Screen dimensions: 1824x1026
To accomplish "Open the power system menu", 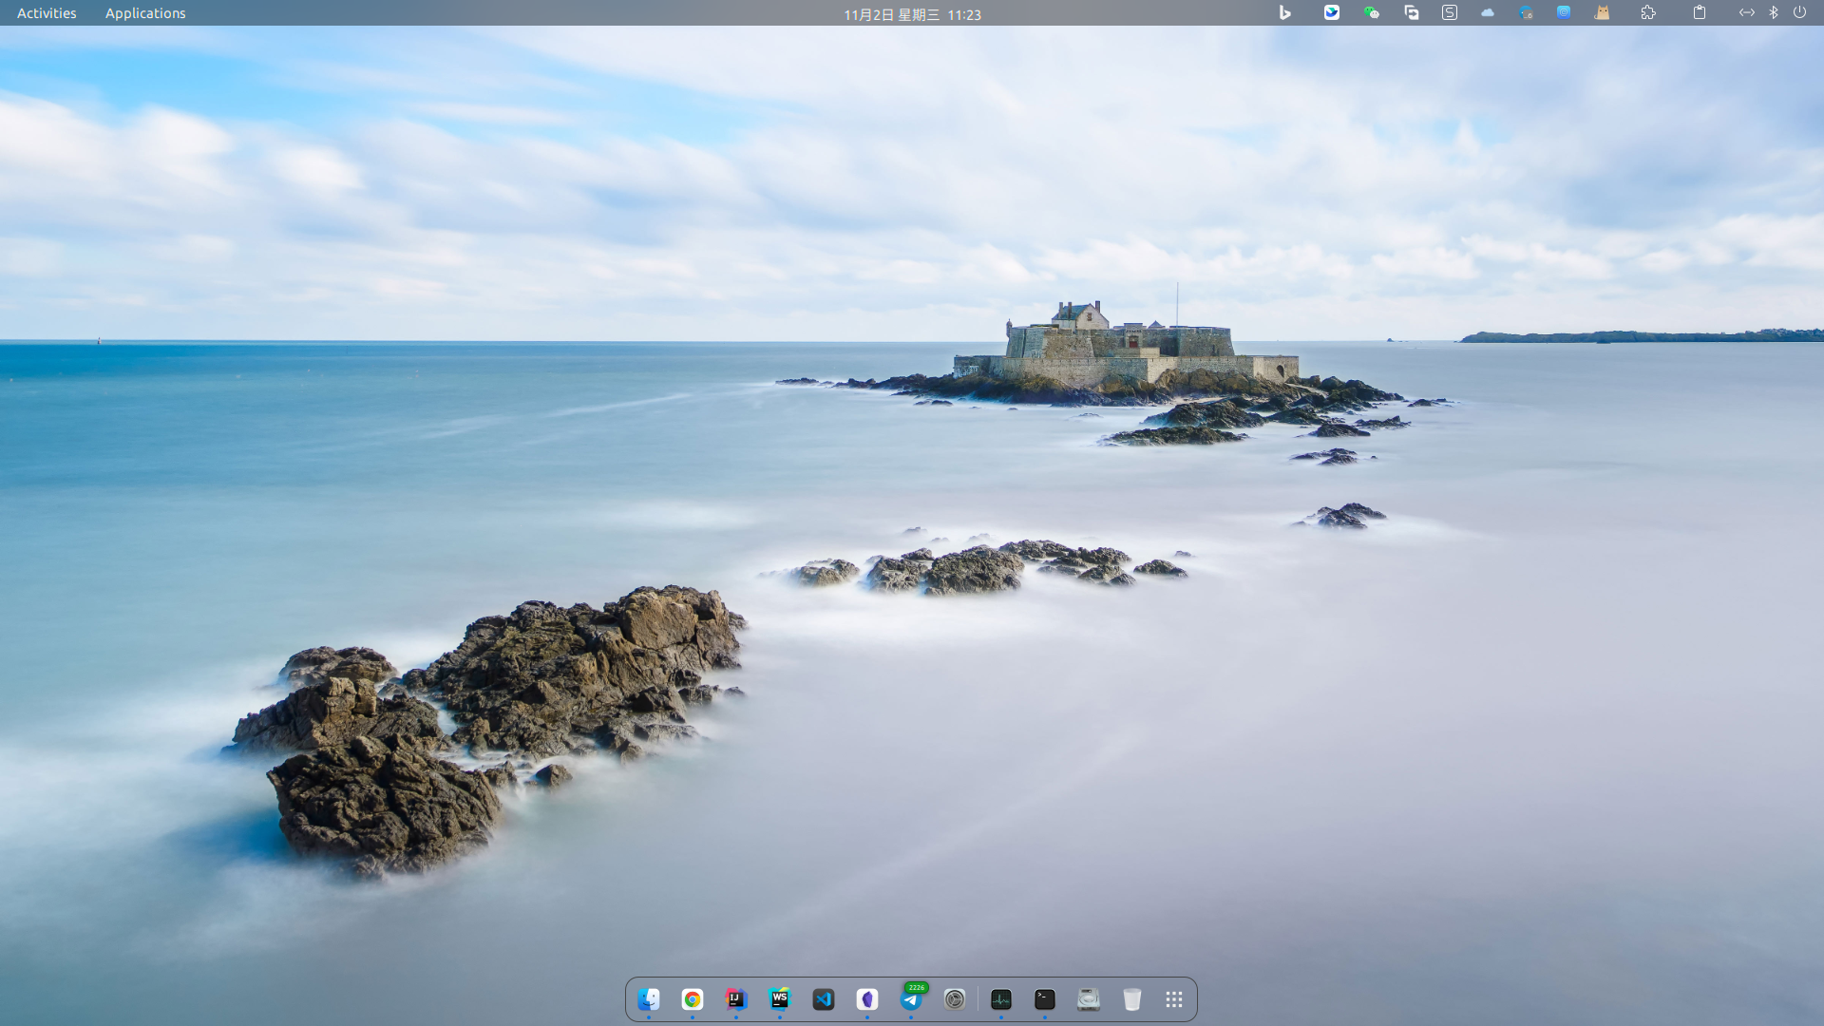I will pos(1799,12).
